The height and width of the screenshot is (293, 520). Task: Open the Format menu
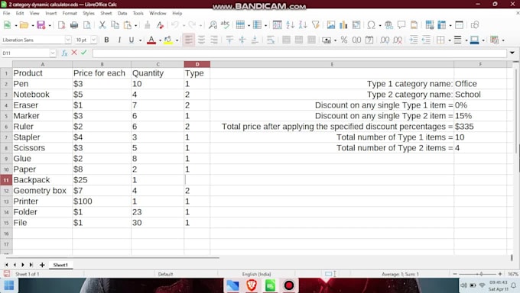click(x=70, y=13)
